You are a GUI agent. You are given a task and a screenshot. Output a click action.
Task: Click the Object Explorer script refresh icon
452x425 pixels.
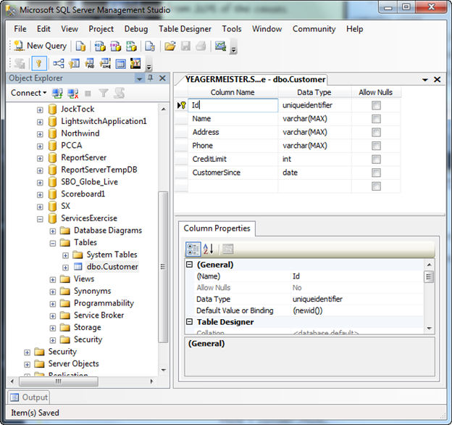point(119,93)
